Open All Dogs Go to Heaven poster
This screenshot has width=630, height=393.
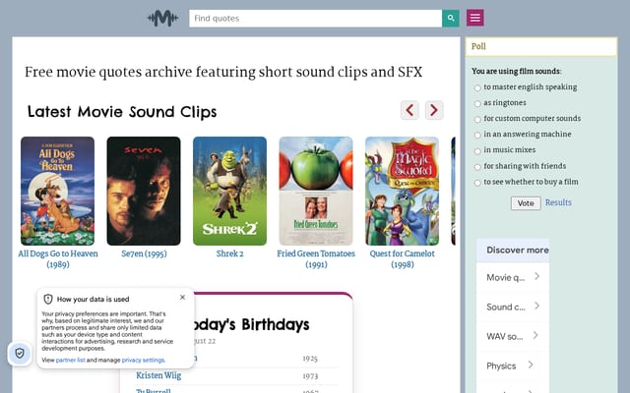pyautogui.click(x=57, y=191)
